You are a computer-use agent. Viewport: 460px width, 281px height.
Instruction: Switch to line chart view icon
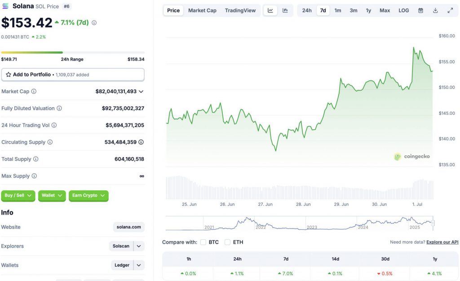click(x=270, y=10)
